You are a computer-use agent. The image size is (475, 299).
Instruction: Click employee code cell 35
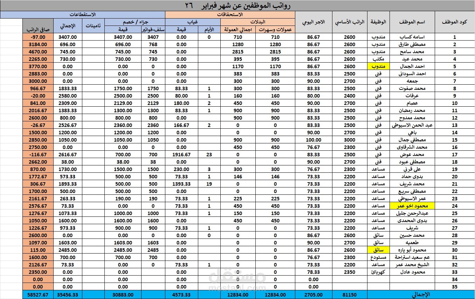click(x=455, y=287)
